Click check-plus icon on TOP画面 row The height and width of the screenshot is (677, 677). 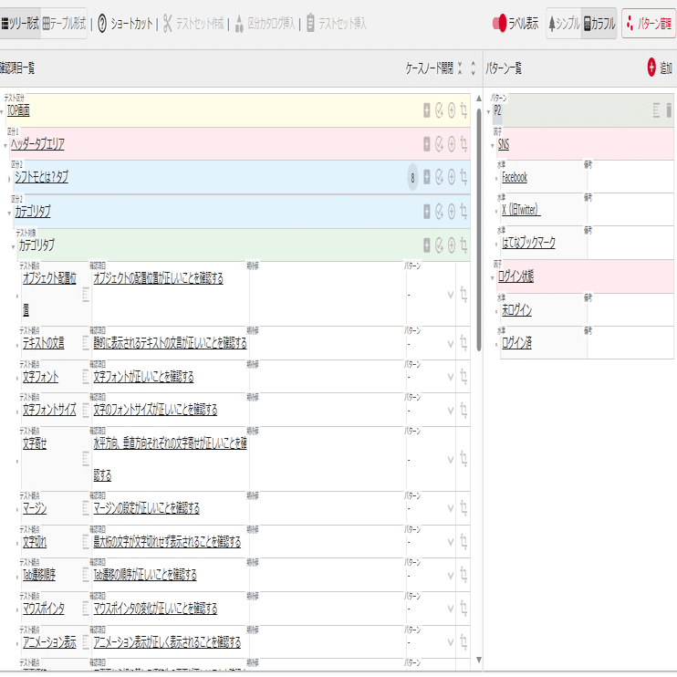tap(439, 110)
